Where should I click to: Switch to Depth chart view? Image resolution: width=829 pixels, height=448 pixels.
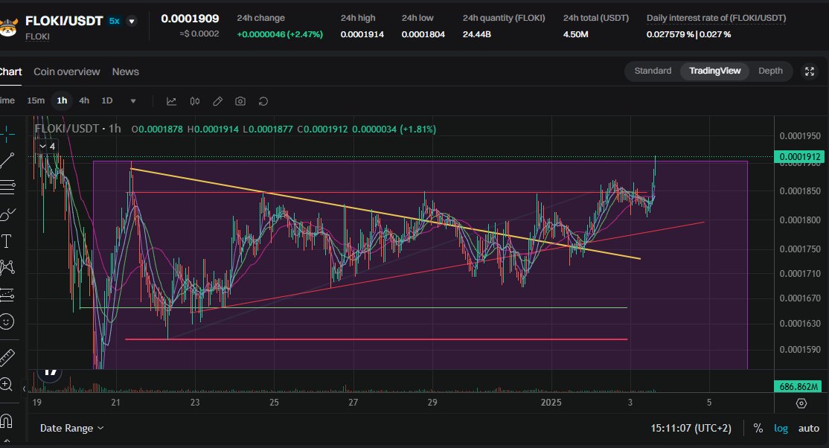[x=770, y=71]
